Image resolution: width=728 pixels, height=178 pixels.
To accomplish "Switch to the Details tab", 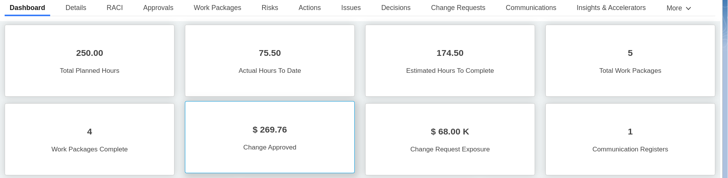I will coord(76,8).
